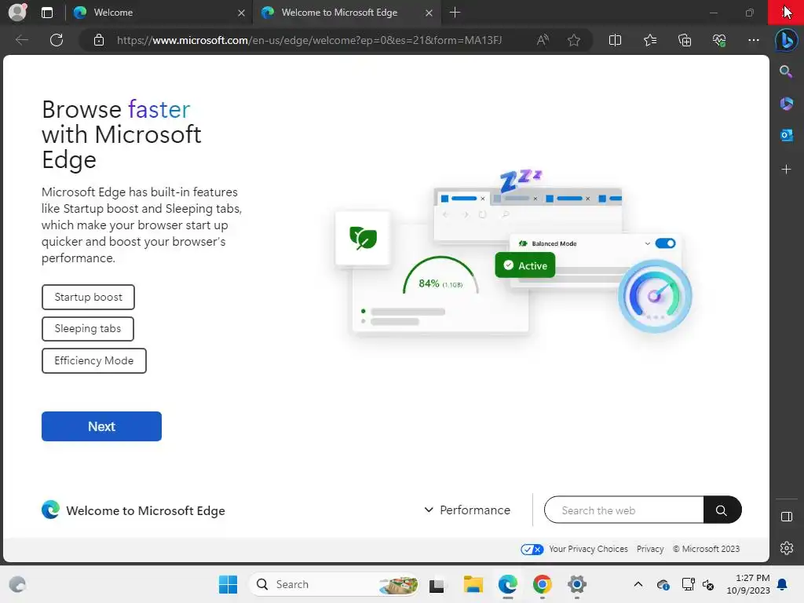Open Microsoft Edge taskbar icon
Image resolution: width=804 pixels, height=603 pixels.
point(508,584)
